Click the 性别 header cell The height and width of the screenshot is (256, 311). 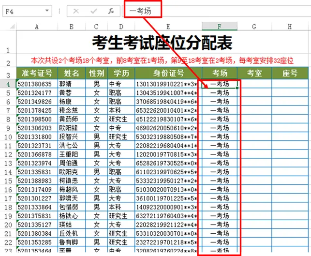coord(96,73)
